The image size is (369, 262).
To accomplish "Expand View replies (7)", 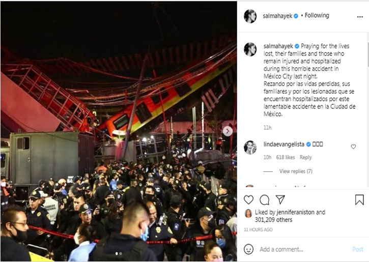I will 296,171.
